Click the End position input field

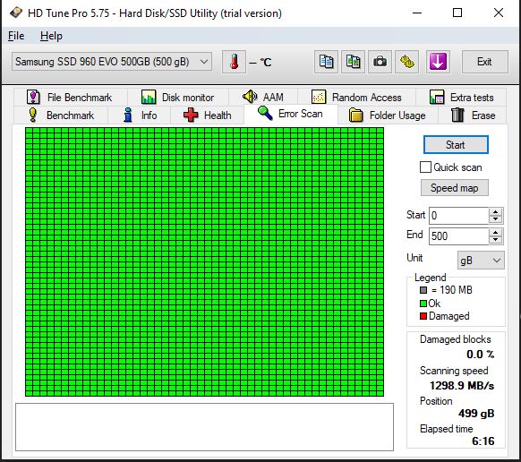coord(458,236)
